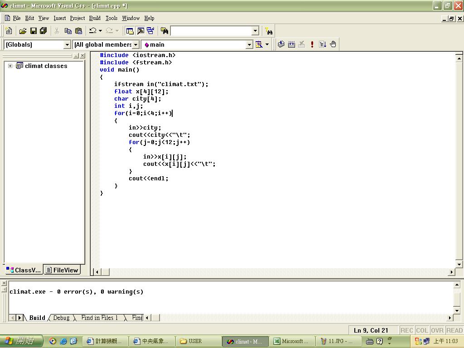Image resolution: width=464 pixels, height=348 pixels.
Task: Open the Build menu
Action: (x=95, y=18)
